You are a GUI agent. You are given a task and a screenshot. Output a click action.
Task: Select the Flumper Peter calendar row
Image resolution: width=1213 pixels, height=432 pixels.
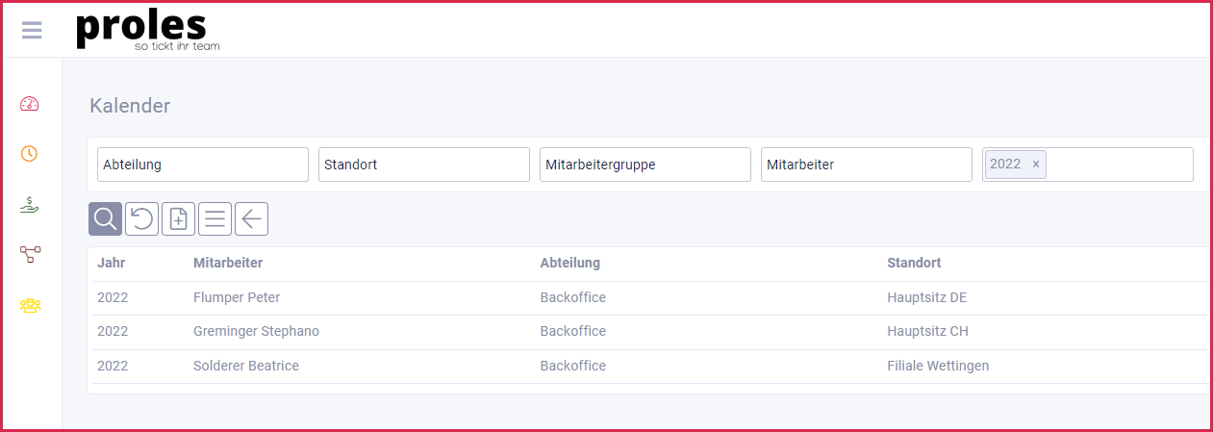tap(237, 297)
